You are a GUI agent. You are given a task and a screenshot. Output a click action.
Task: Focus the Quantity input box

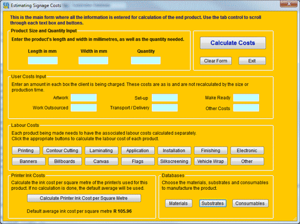point(146,60)
